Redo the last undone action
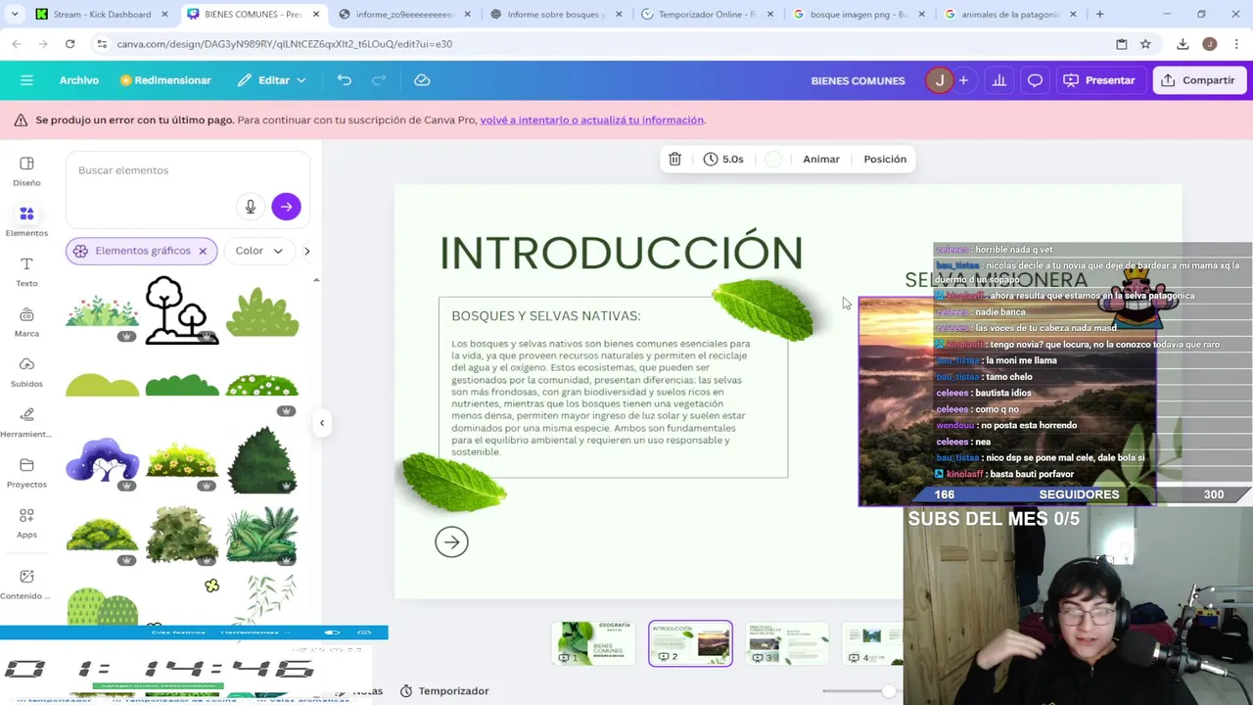The height and width of the screenshot is (705, 1253). click(x=379, y=80)
